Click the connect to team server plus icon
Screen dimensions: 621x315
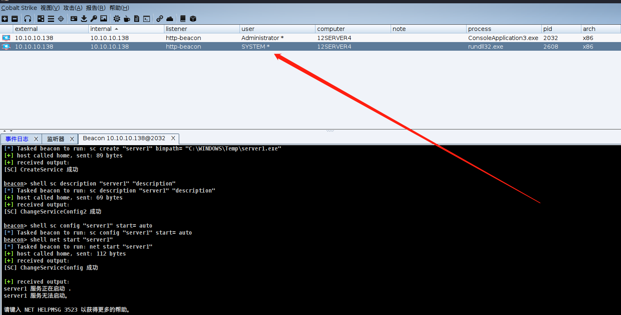click(x=5, y=19)
